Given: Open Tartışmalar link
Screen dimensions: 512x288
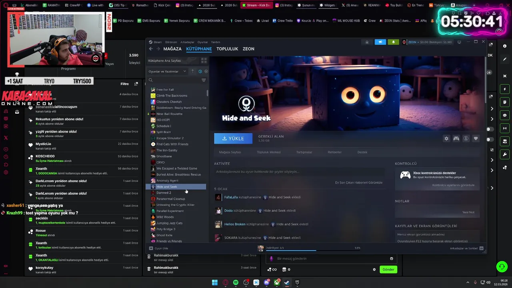Looking at the screenshot, I should 304,152.
